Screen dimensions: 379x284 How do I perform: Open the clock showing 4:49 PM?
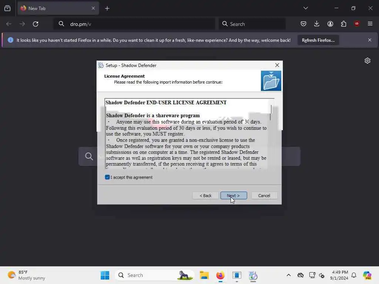339,275
